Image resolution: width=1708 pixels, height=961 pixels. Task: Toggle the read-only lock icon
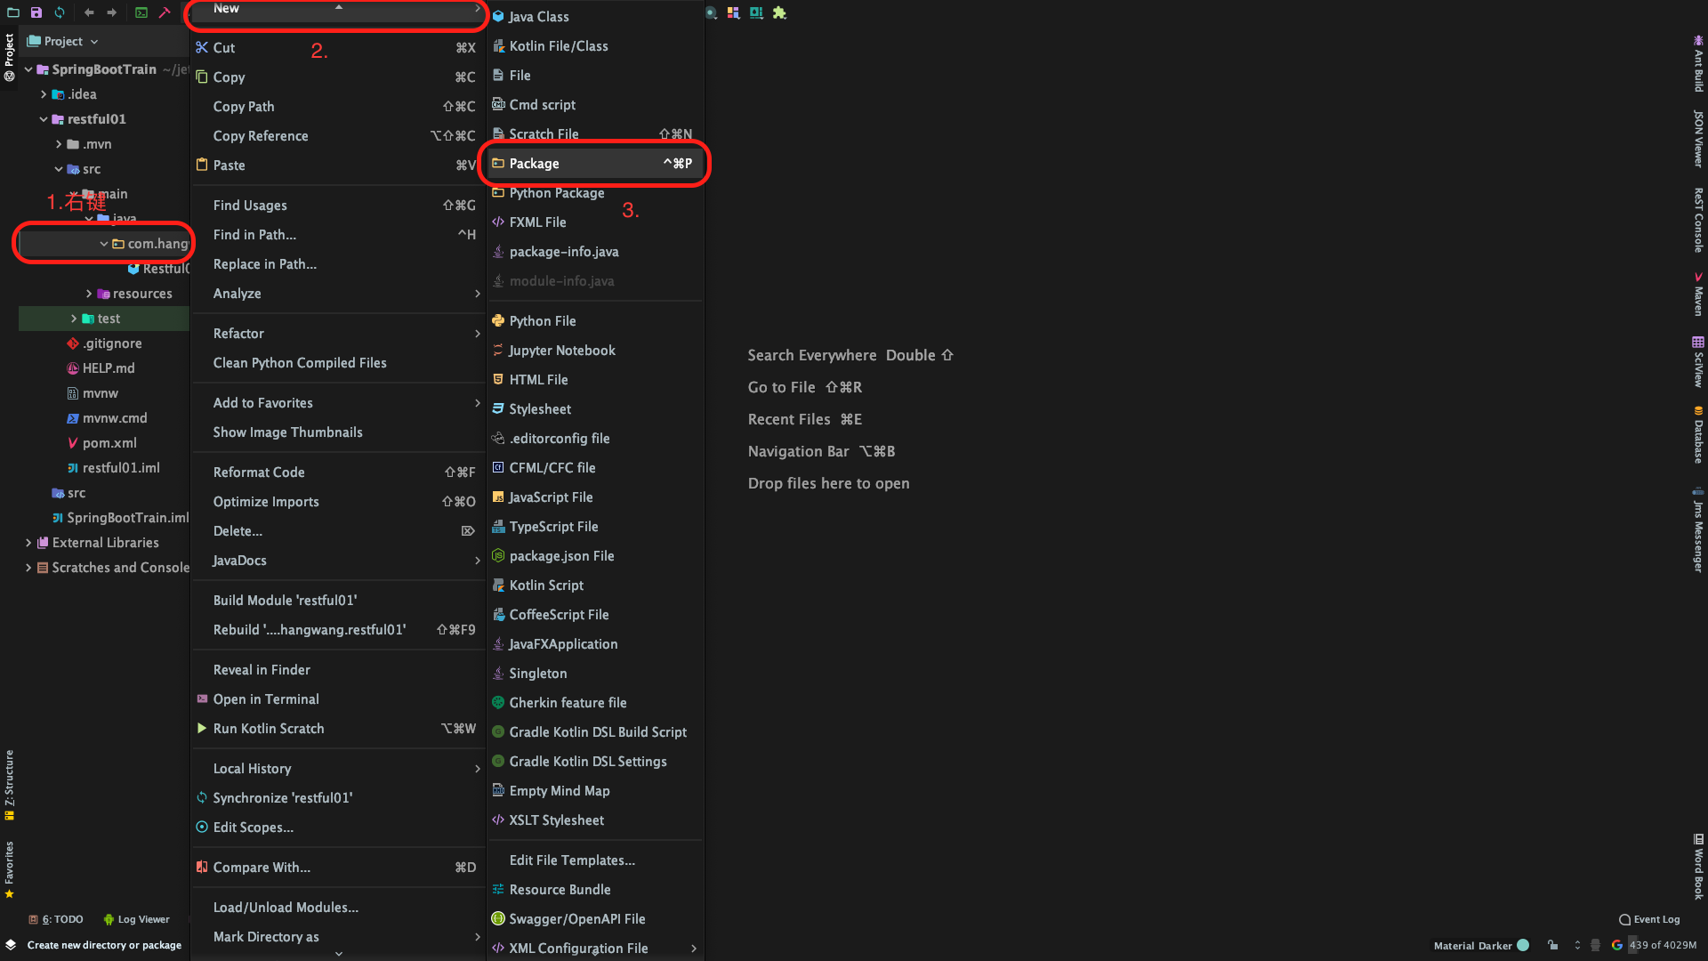click(1552, 945)
